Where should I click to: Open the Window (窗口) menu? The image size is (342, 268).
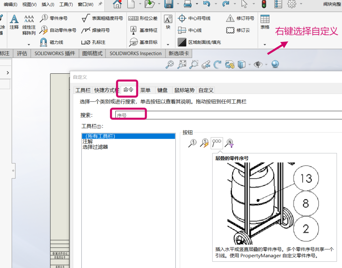click(85, 4)
